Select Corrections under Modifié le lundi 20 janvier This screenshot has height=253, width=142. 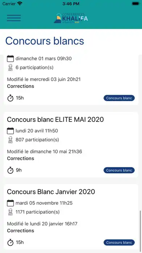[21, 231]
